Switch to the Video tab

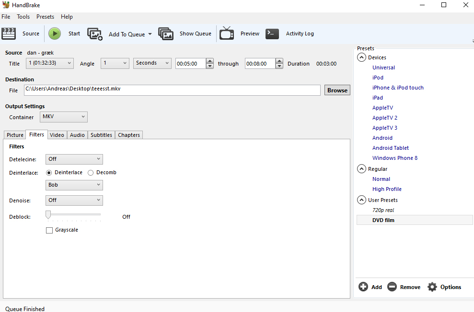click(x=57, y=135)
